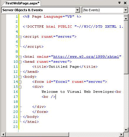Close the FirstWebPage.aspx document tab
Screen dimensions: 129x137
[x=125, y=3]
